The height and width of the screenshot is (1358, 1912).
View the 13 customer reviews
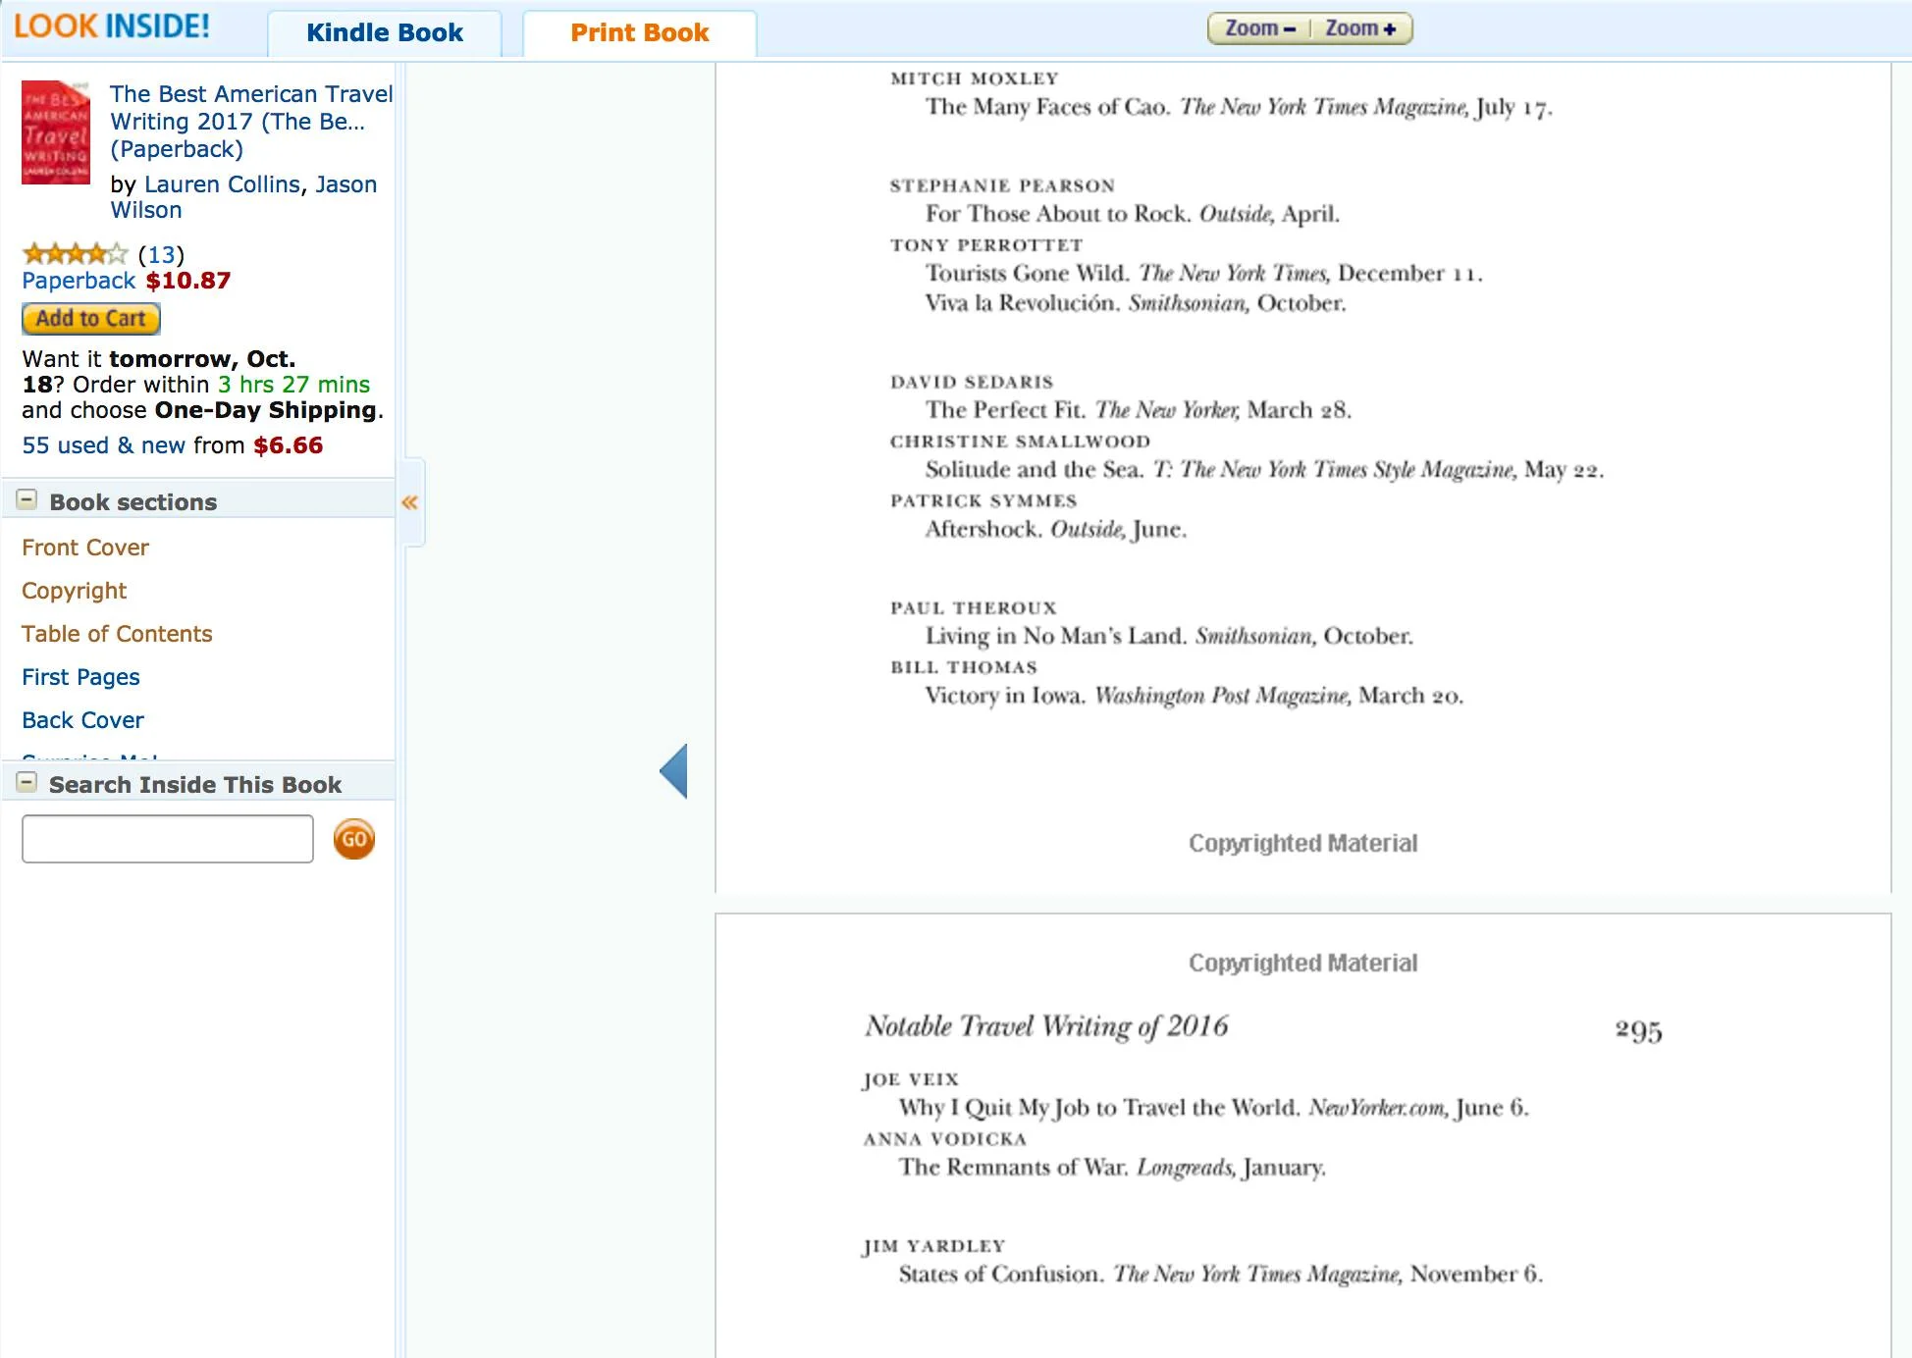tap(161, 255)
